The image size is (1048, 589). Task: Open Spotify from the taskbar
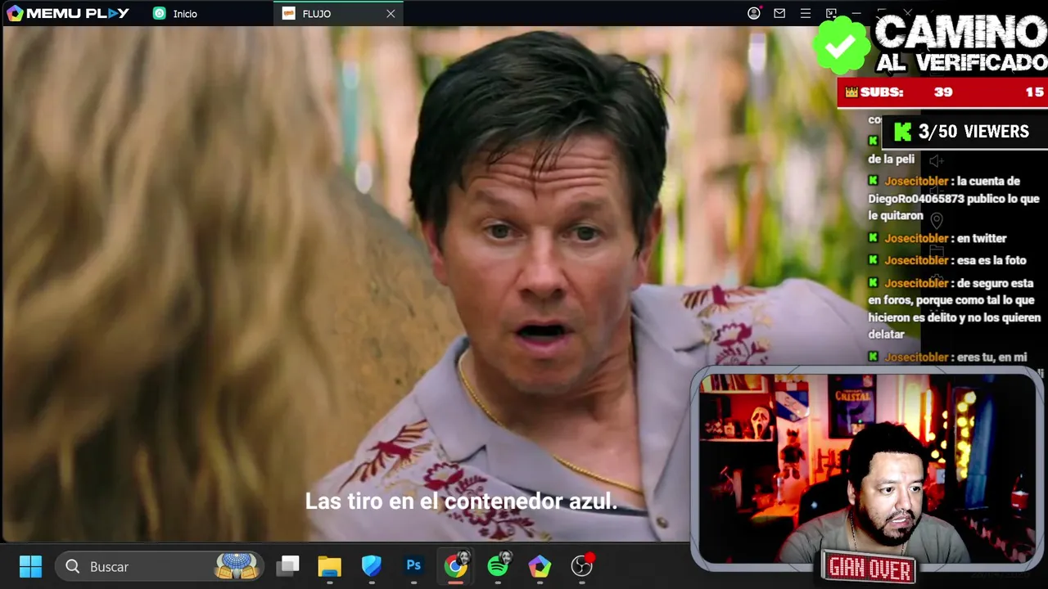point(498,566)
